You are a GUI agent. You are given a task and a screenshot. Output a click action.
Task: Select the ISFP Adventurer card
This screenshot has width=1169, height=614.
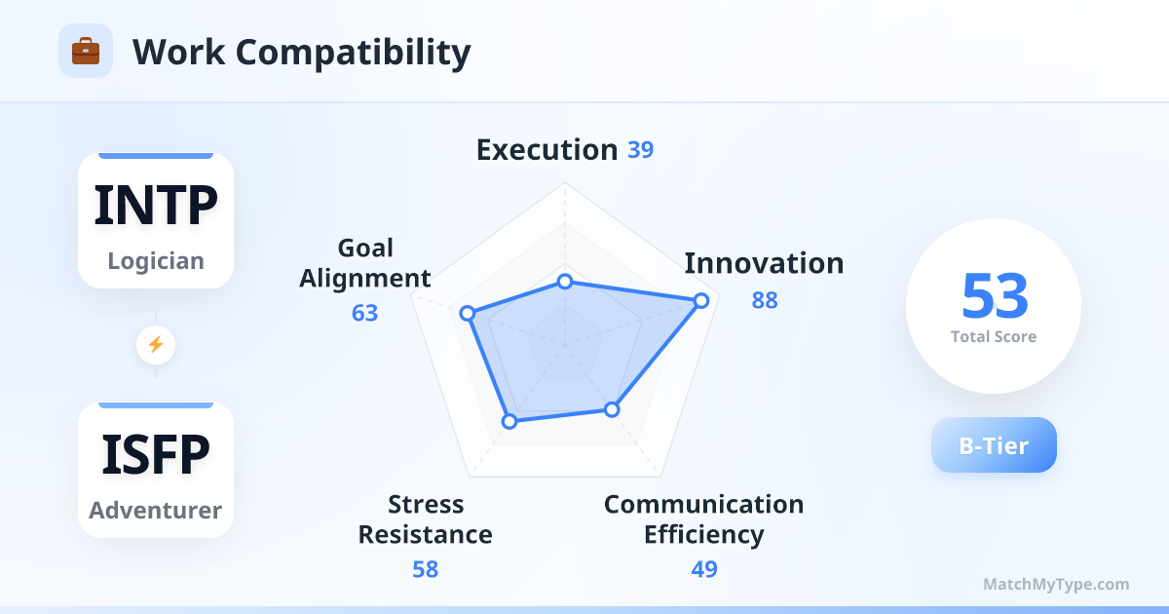click(156, 470)
